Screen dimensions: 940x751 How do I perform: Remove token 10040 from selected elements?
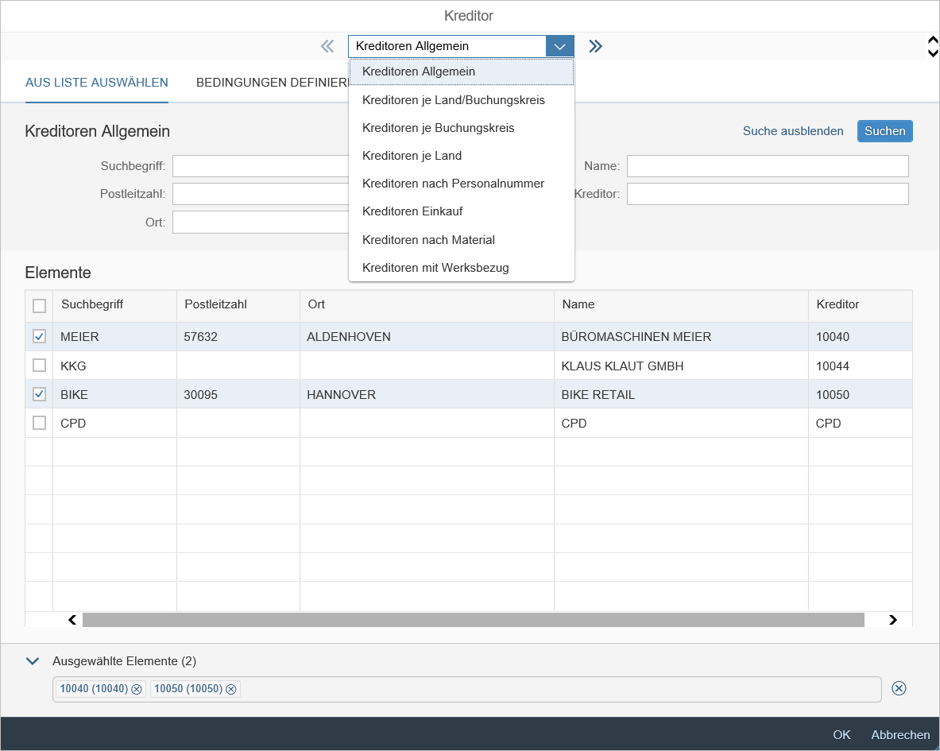(137, 689)
